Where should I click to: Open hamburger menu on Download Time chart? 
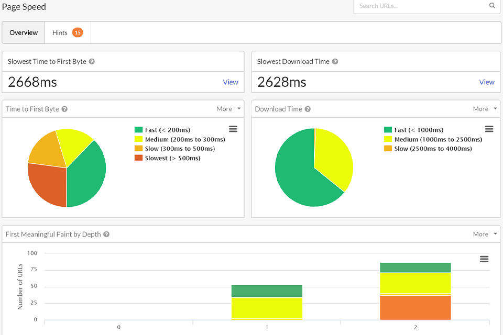(489, 129)
